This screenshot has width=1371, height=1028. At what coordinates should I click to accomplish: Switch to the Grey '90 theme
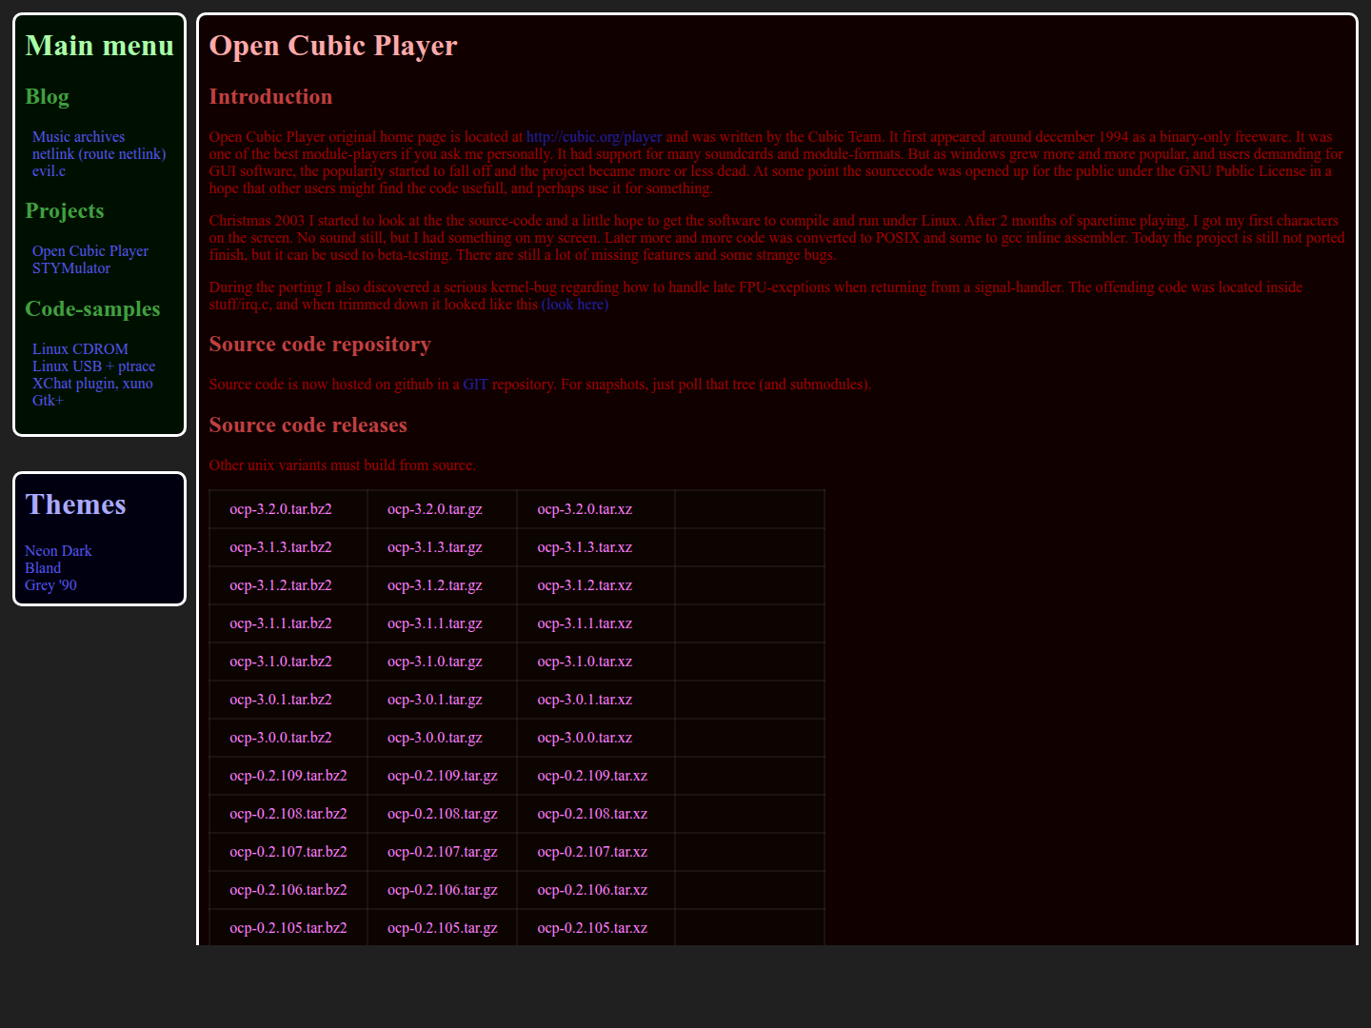(x=50, y=585)
